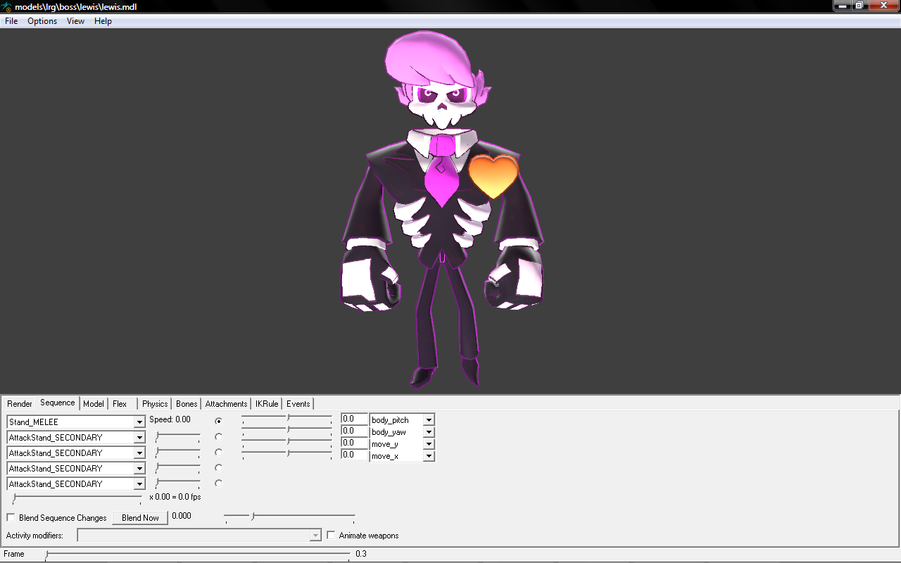Click the move_y value field
Image resolution: width=901 pixels, height=563 pixels.
[x=355, y=443]
